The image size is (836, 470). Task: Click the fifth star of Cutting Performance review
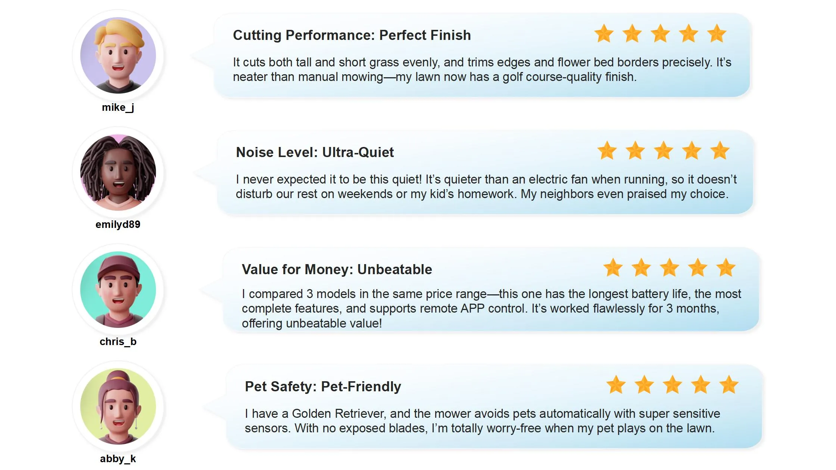click(x=717, y=34)
